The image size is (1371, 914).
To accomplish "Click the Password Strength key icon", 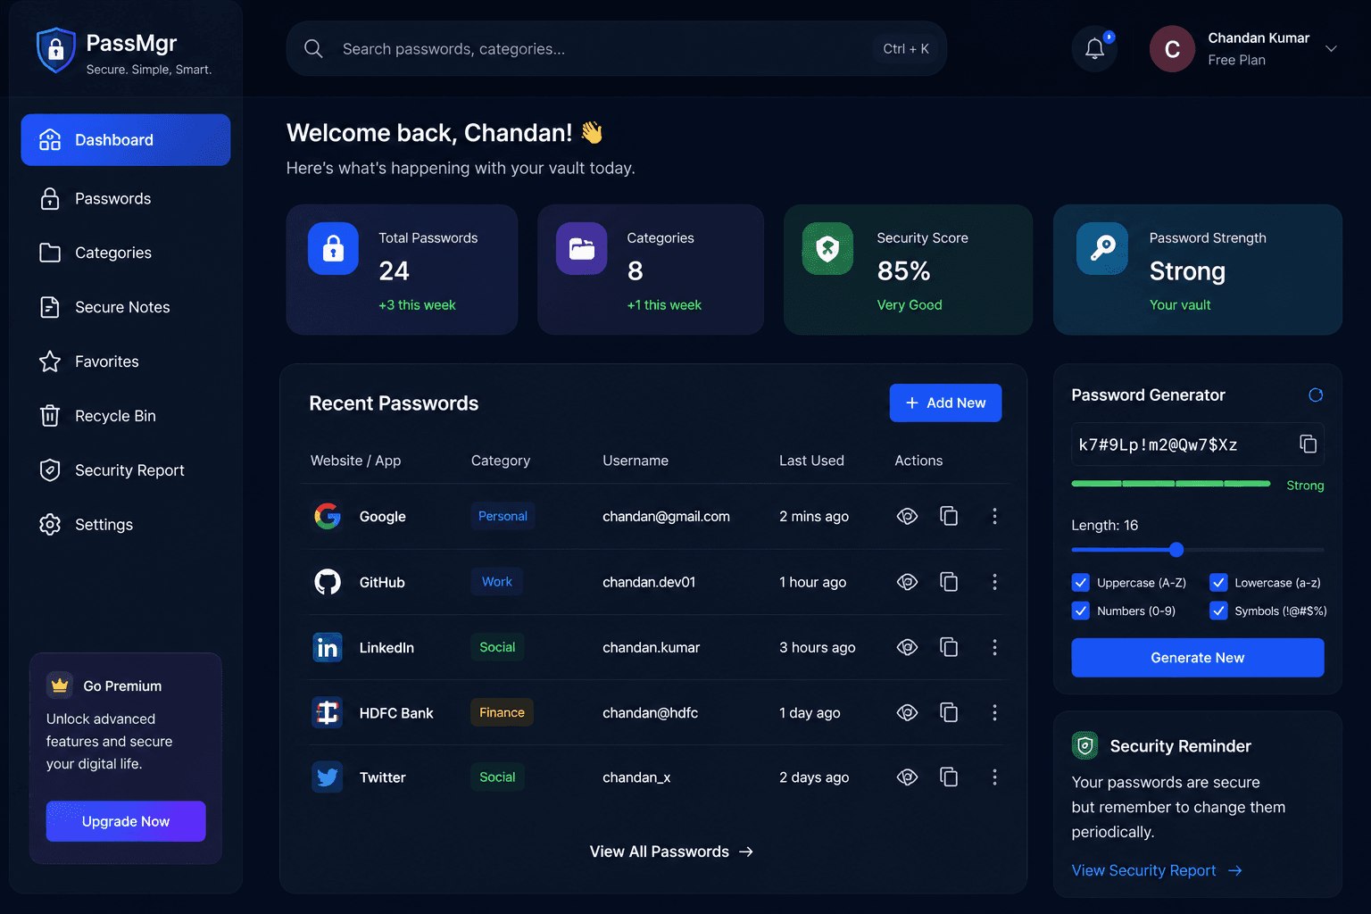I will pyautogui.click(x=1102, y=248).
